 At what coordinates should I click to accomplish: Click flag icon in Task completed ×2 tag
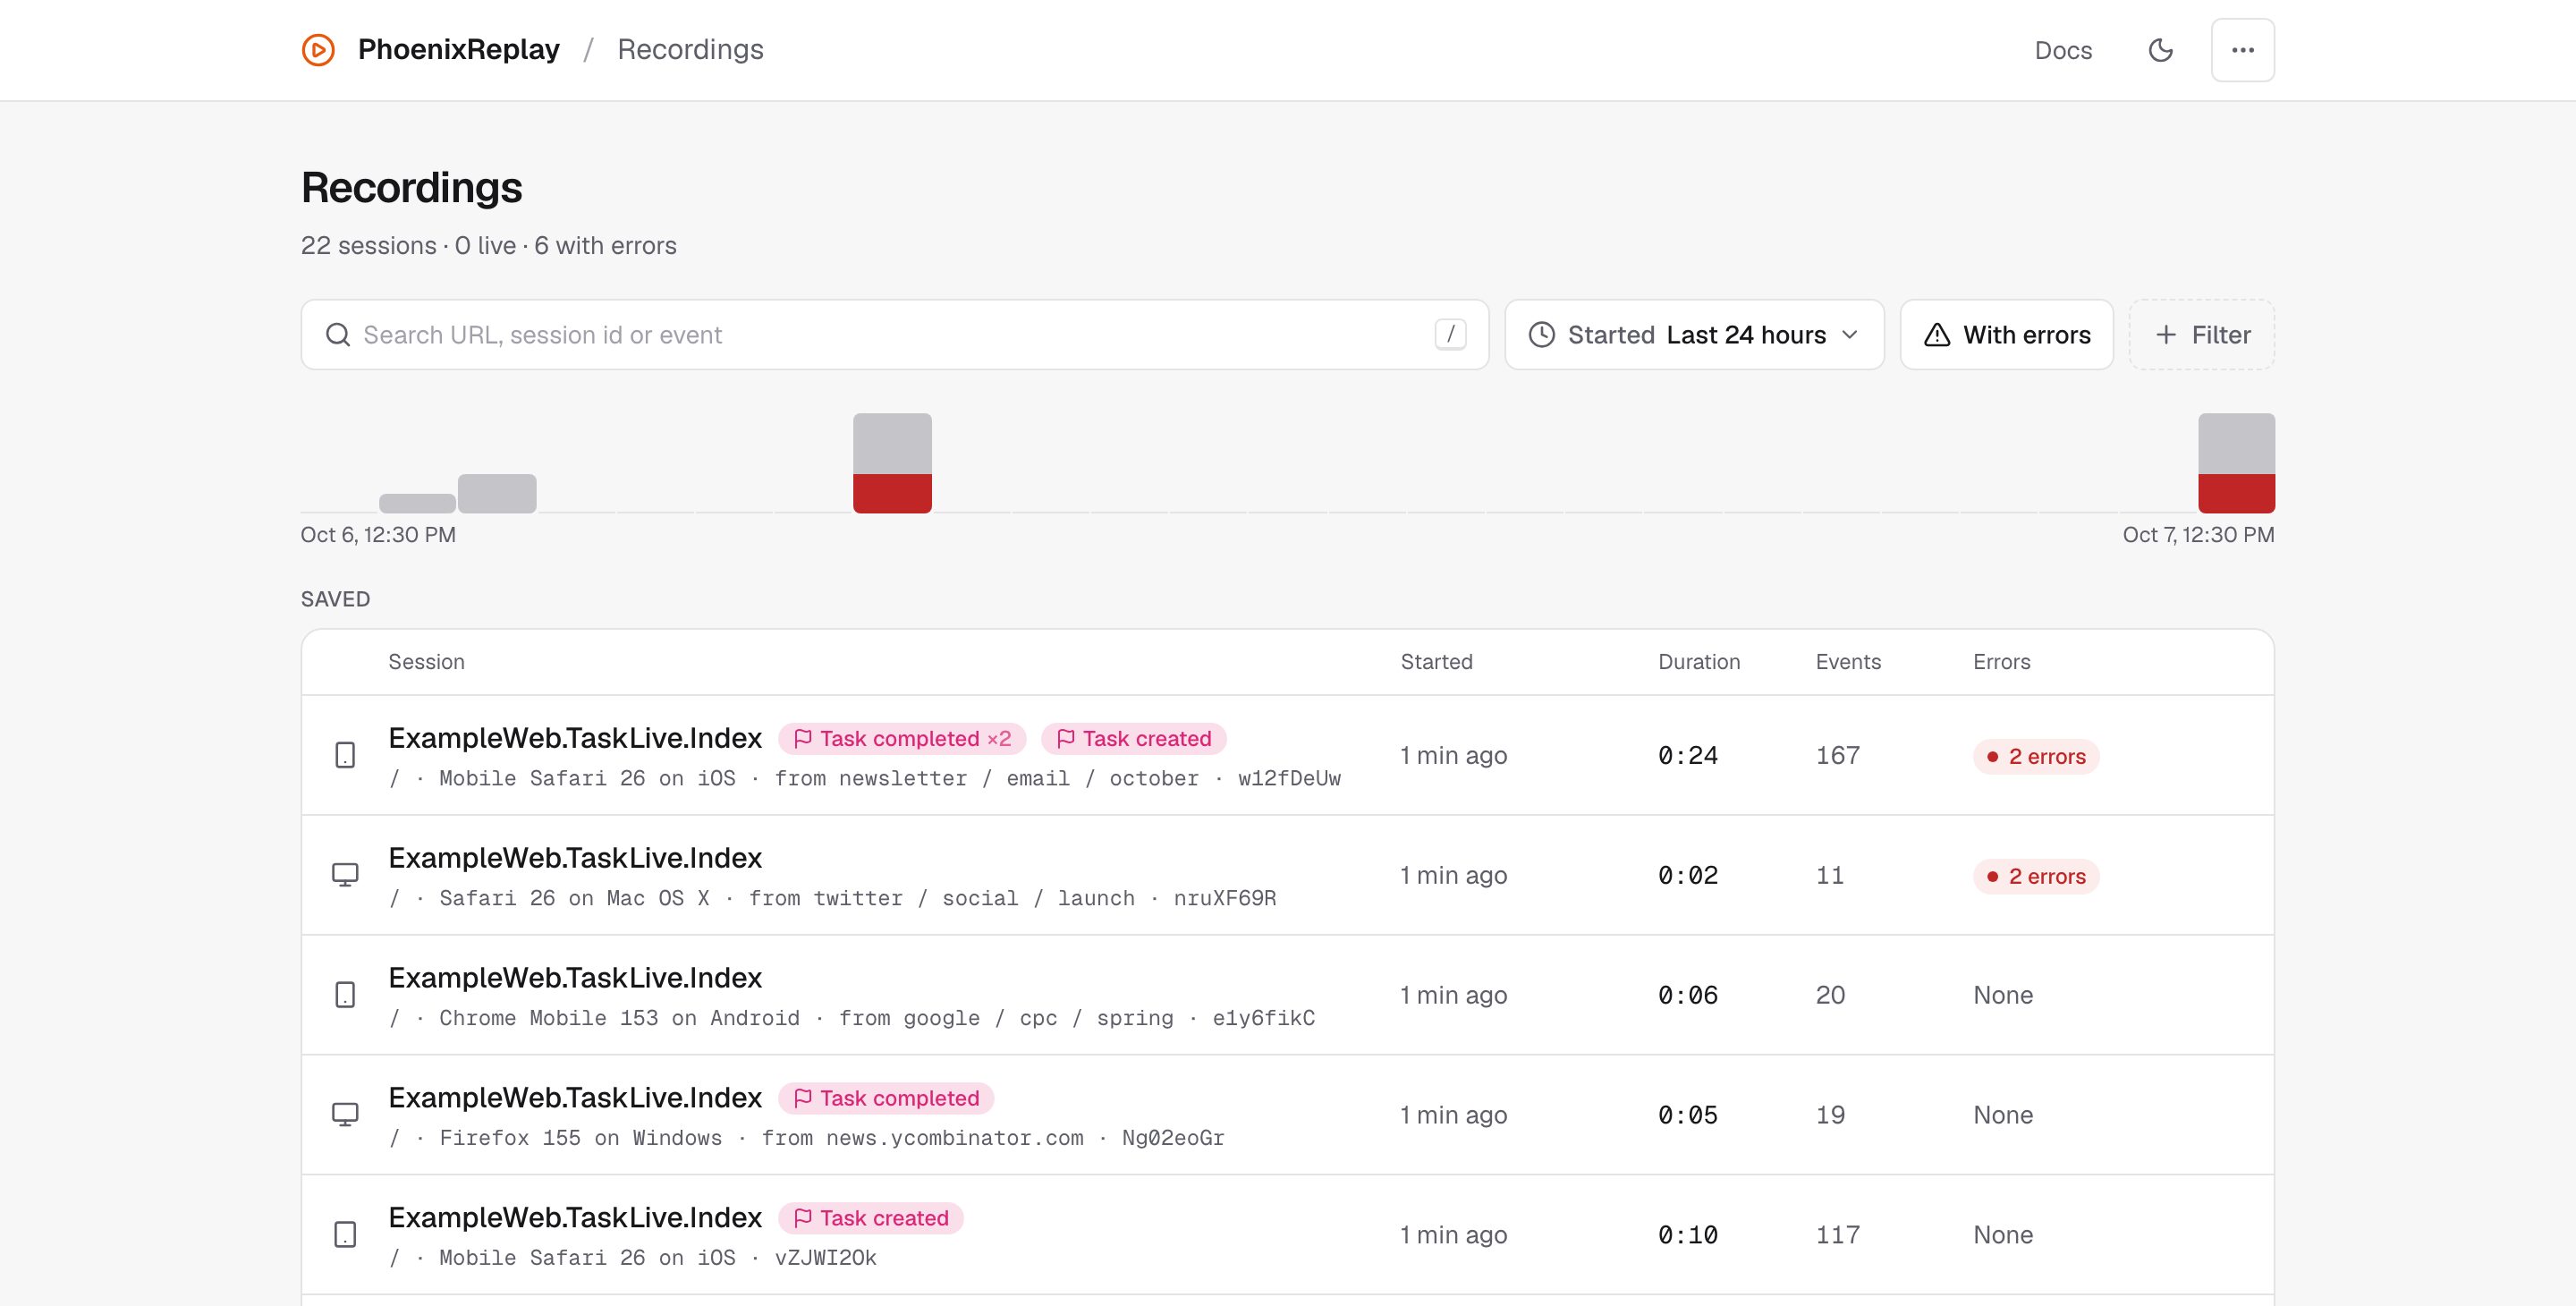pyautogui.click(x=802, y=739)
